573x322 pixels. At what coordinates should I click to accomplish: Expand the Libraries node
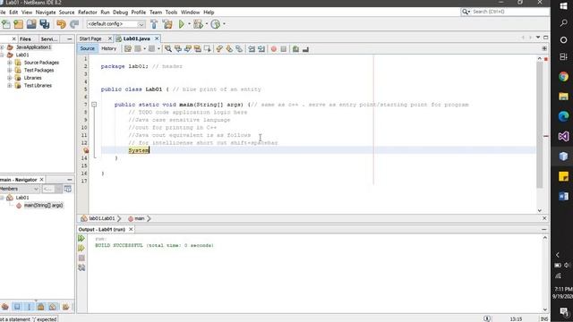click(x=10, y=78)
